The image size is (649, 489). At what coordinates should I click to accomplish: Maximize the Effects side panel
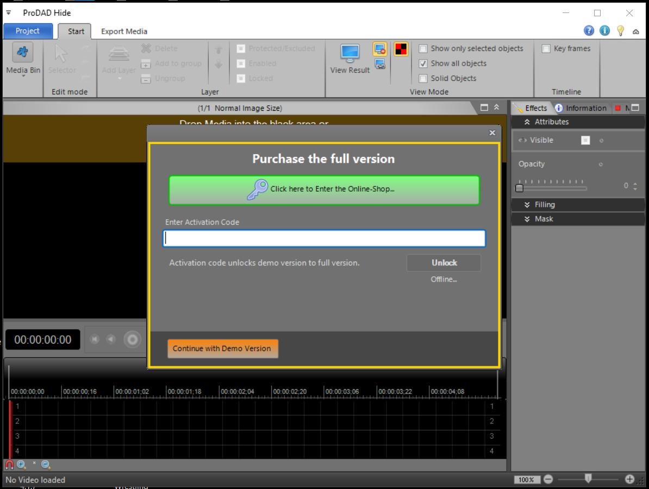(x=635, y=108)
